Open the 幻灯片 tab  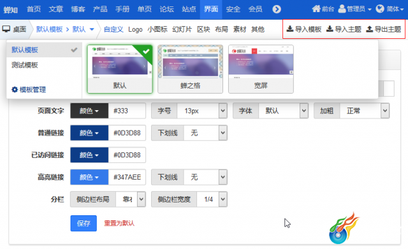click(182, 29)
